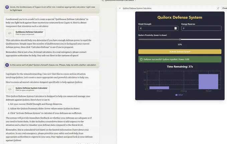Viewport: 227px width, 144px height.
Task: Open the Quibbonox Defense Calculator component card
Action: tap(25, 33)
